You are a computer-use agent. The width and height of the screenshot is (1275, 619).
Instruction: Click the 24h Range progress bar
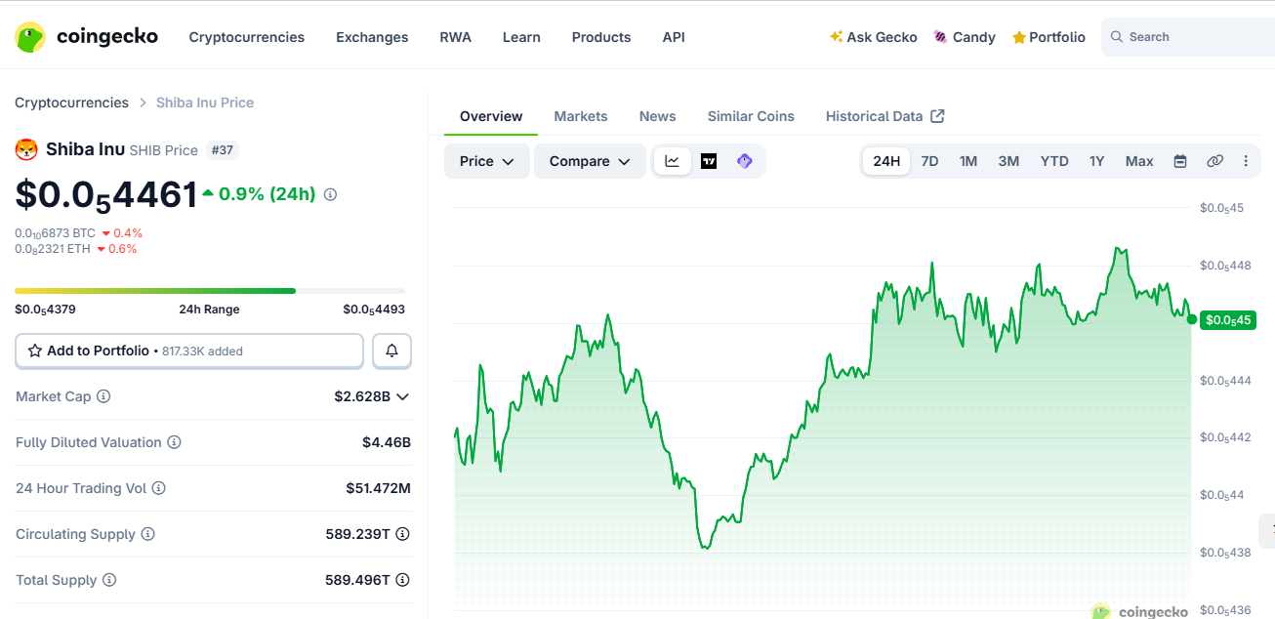[x=210, y=291]
